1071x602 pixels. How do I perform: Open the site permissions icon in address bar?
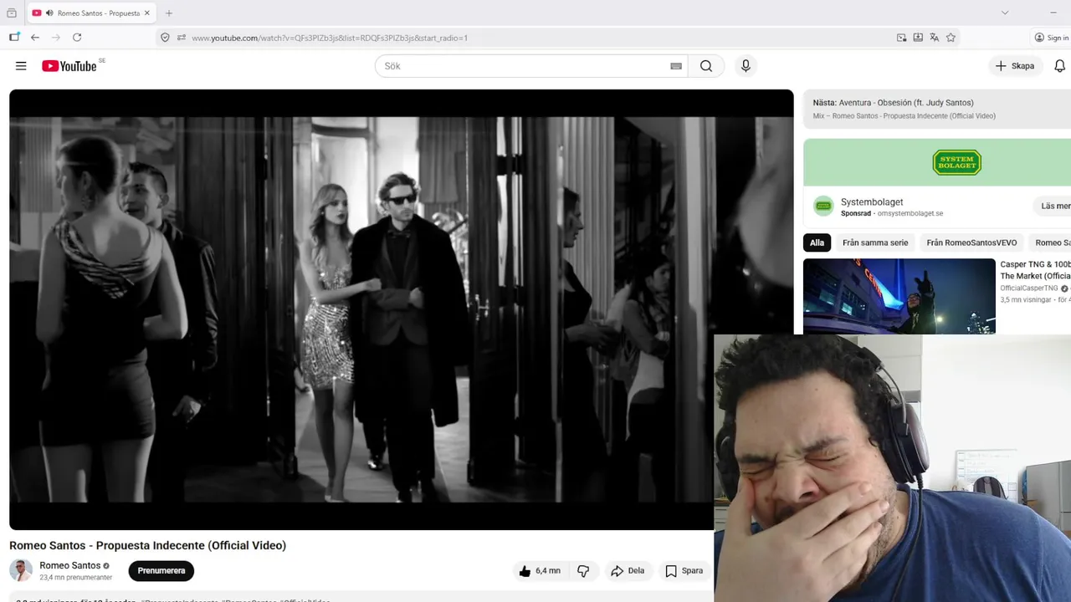point(182,38)
